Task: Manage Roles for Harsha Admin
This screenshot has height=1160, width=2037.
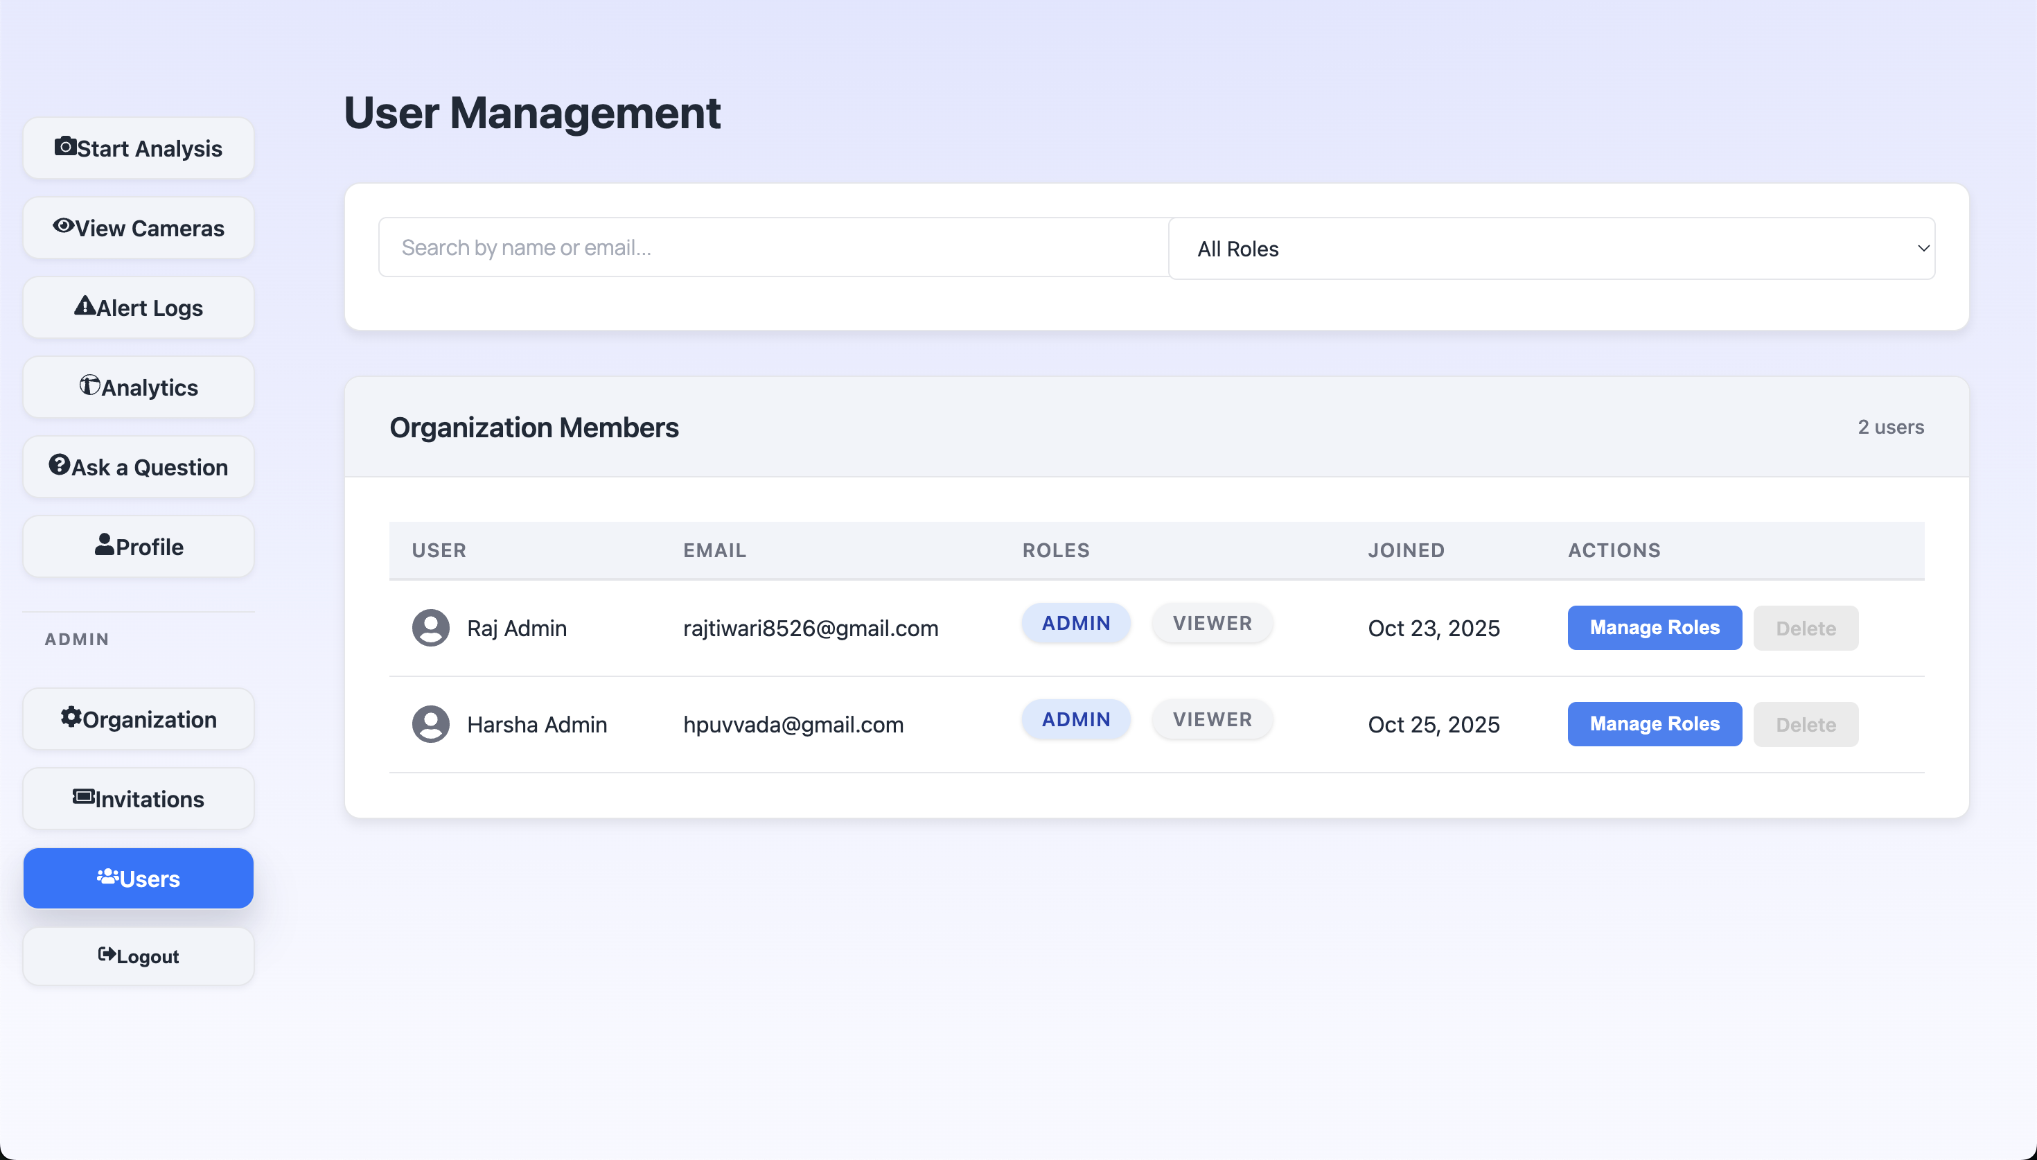Action: pos(1654,724)
